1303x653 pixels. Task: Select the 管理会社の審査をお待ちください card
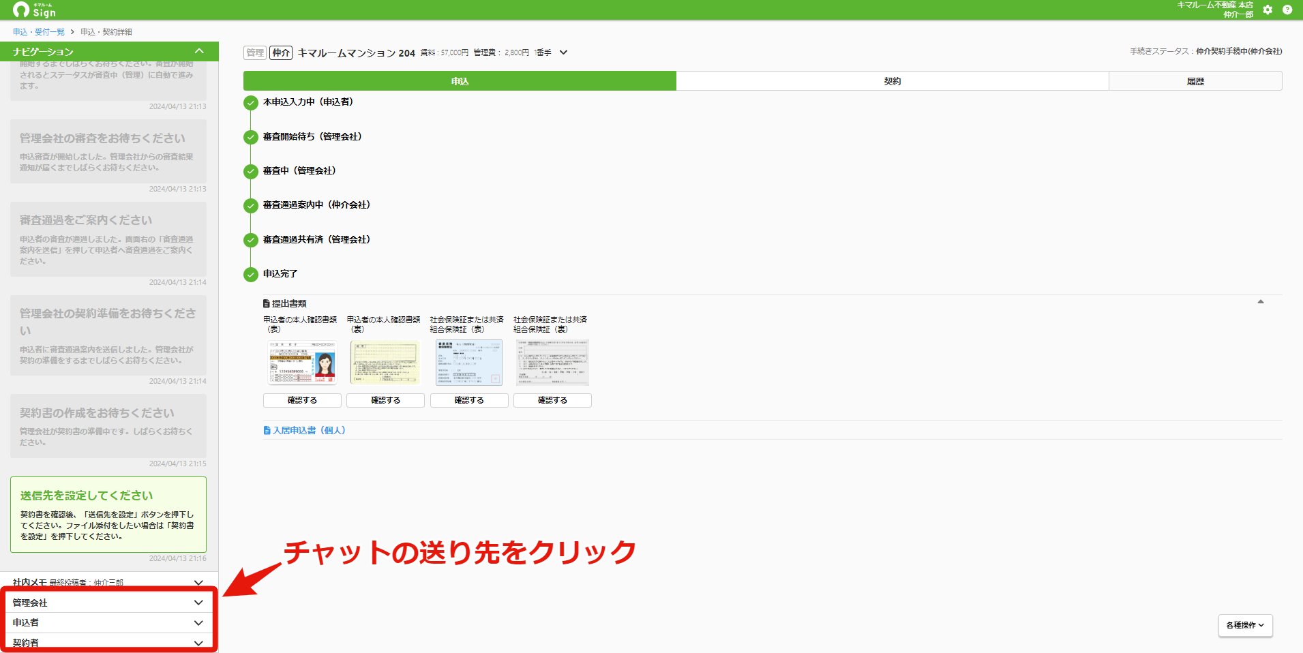click(x=108, y=151)
